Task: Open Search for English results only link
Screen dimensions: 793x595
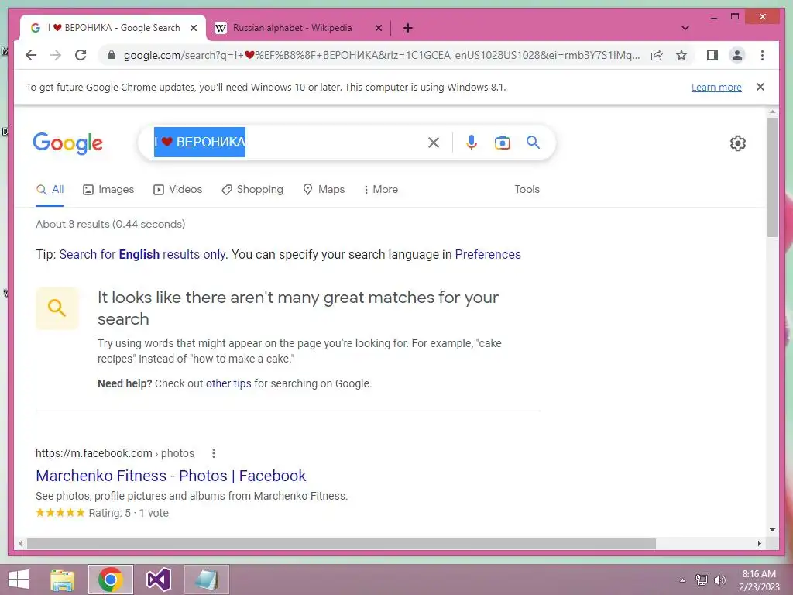Action: click(x=142, y=254)
